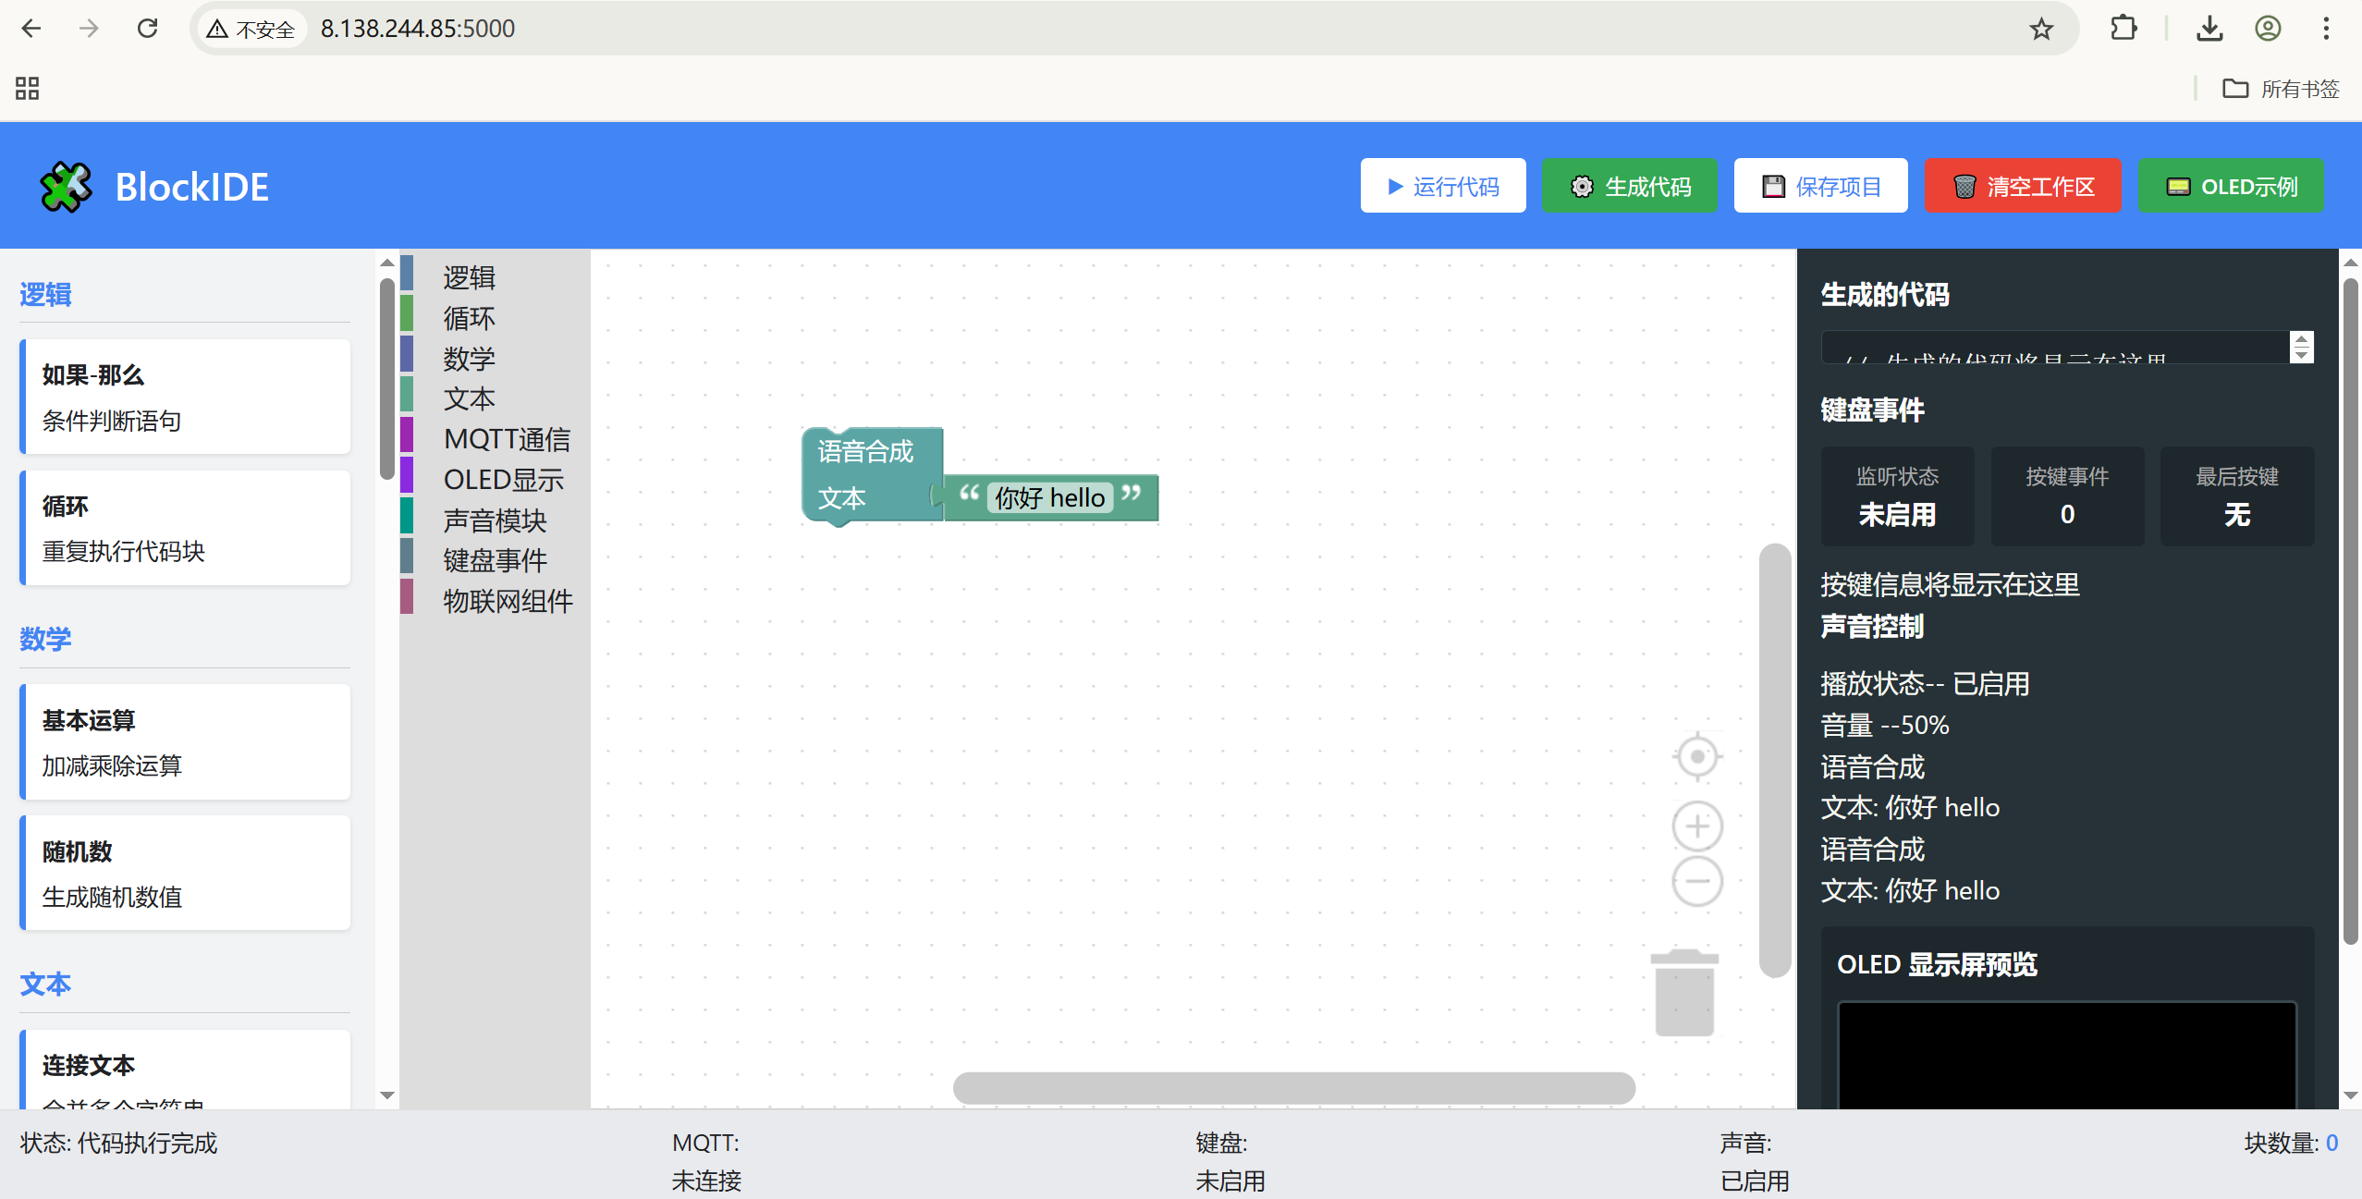2362x1199 pixels.
Task: Open the 声音模块 block category
Action: (x=495, y=520)
